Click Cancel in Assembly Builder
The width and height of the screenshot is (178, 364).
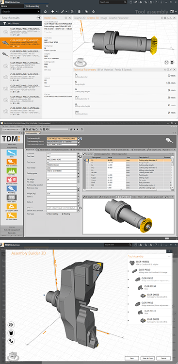tap(163, 358)
